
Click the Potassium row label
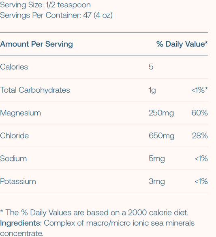pyautogui.click(x=18, y=181)
